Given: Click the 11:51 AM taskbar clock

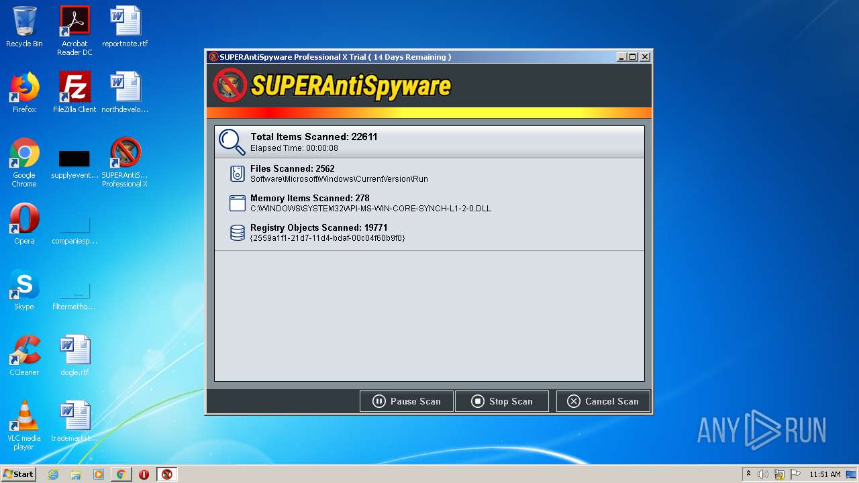Looking at the screenshot, I should [825, 474].
